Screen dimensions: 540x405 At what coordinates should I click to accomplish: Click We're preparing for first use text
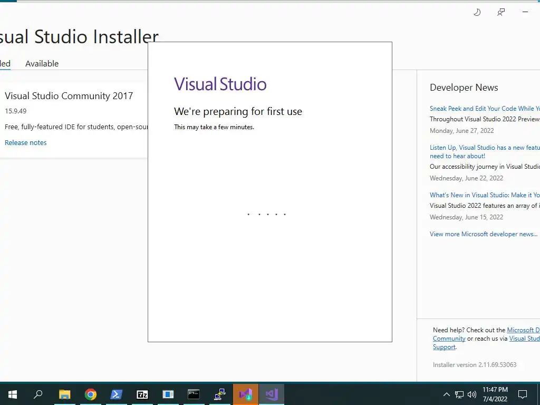pos(238,111)
